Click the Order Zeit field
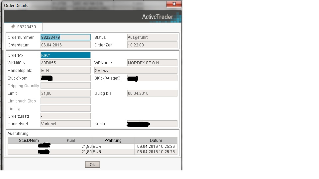319x179 pixels. (x=152, y=45)
